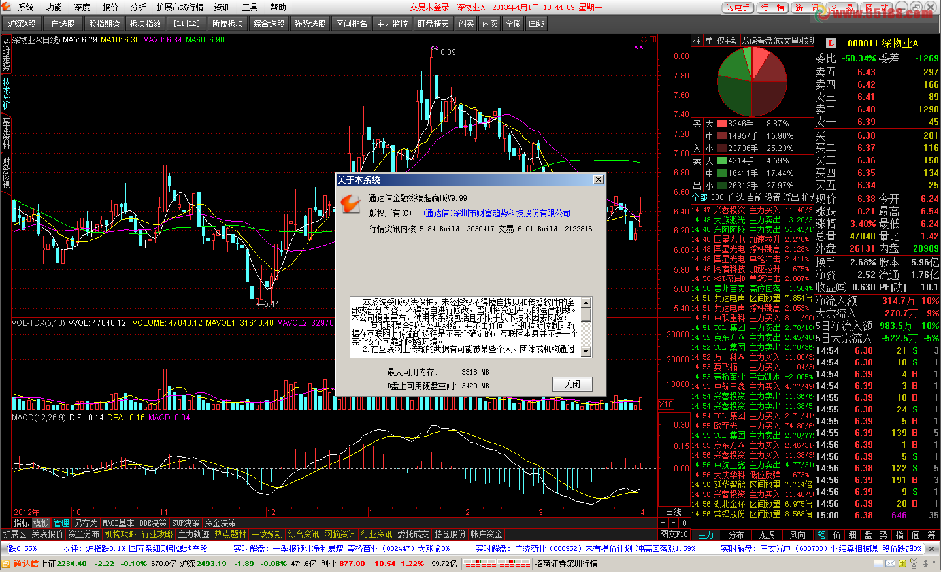Click the 浮出 option in alert header
This screenshot has height=572, width=941.
[791, 197]
